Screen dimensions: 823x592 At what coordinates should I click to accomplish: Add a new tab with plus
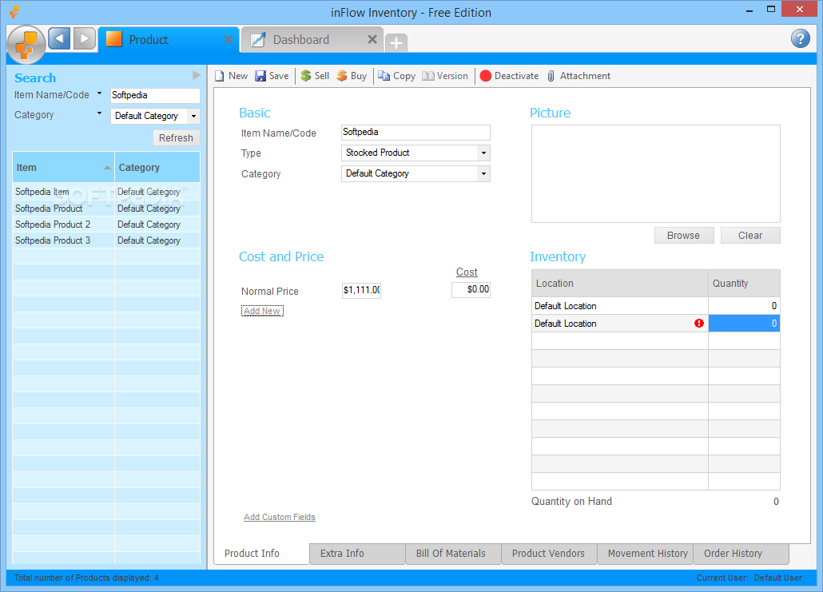(396, 42)
